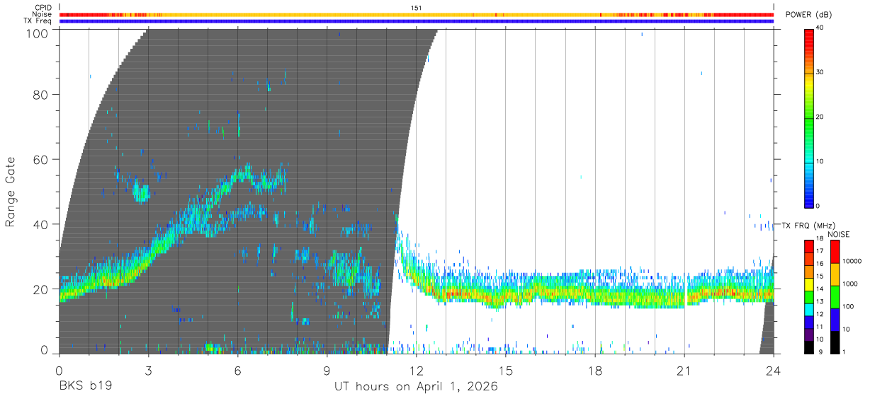Click the Range Gate axis title

coord(11,192)
